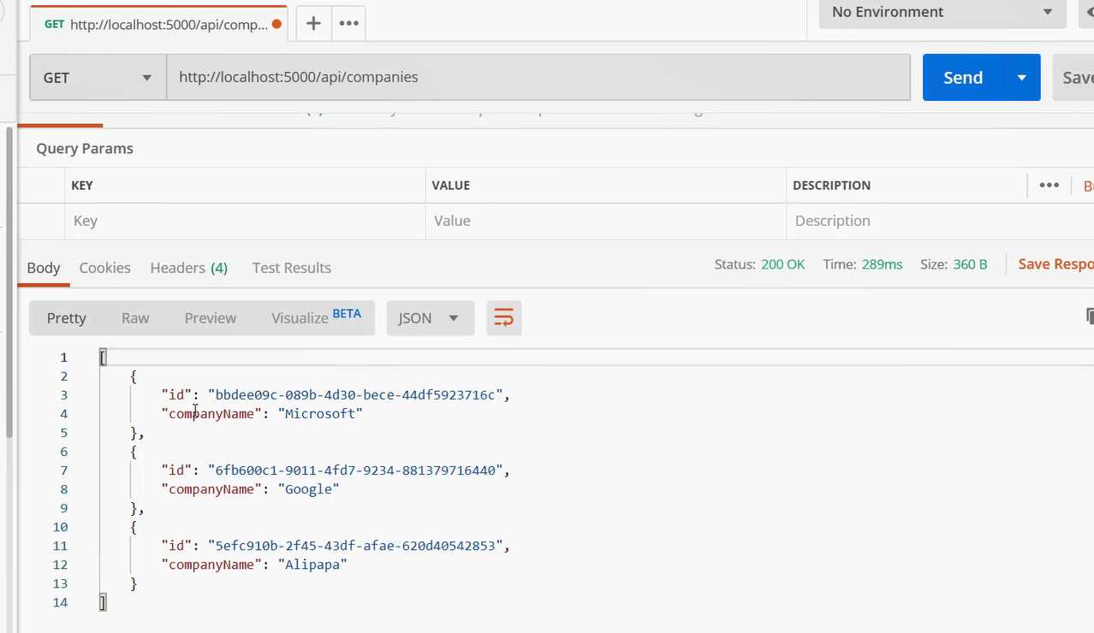
Task: Click the closing bracket on line 14
Action: pyautogui.click(x=103, y=602)
